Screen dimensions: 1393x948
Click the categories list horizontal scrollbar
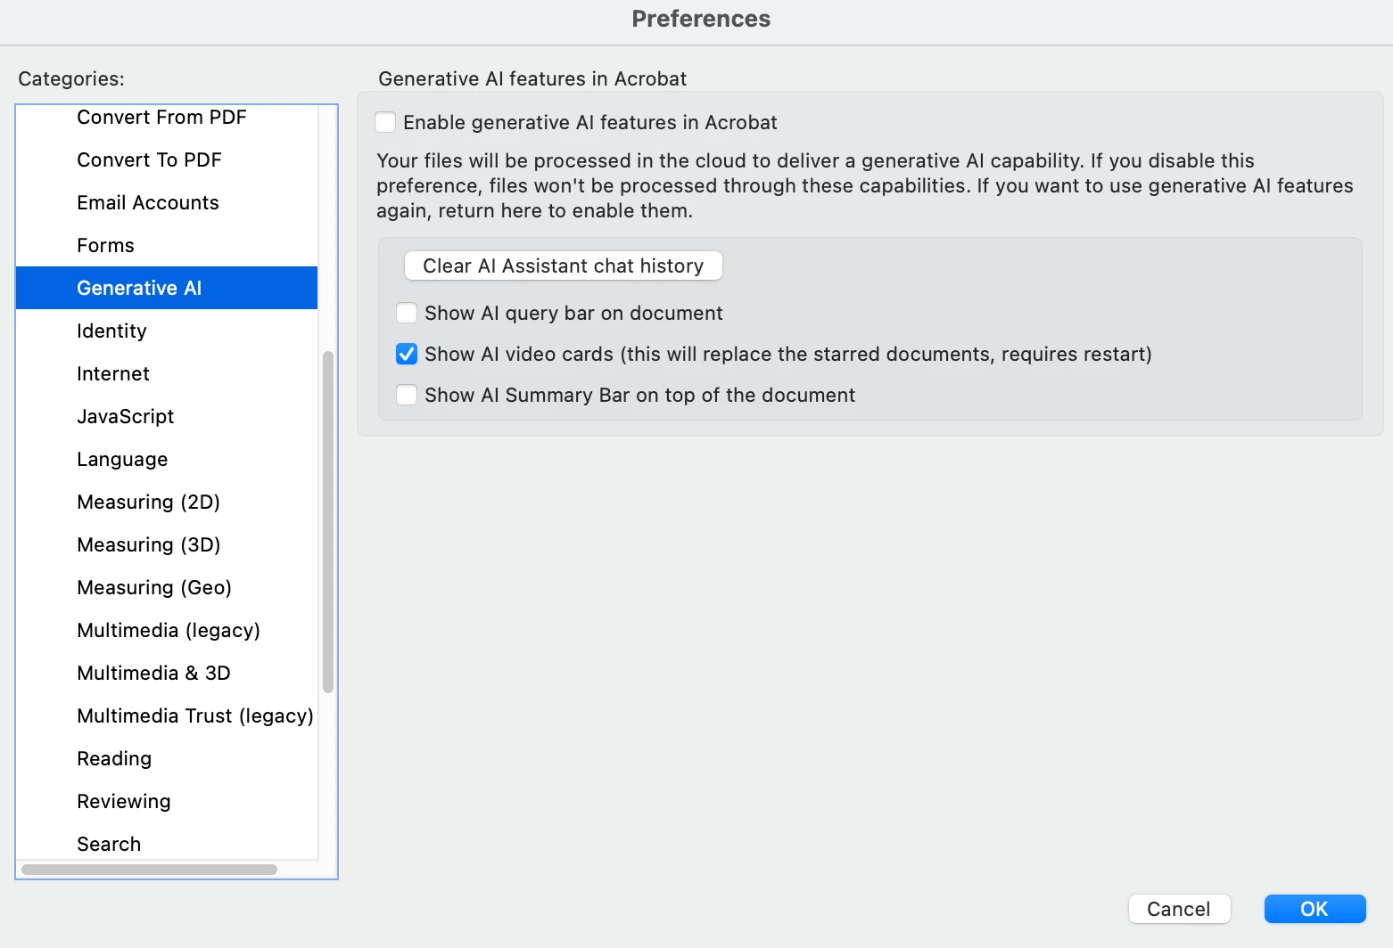149,870
